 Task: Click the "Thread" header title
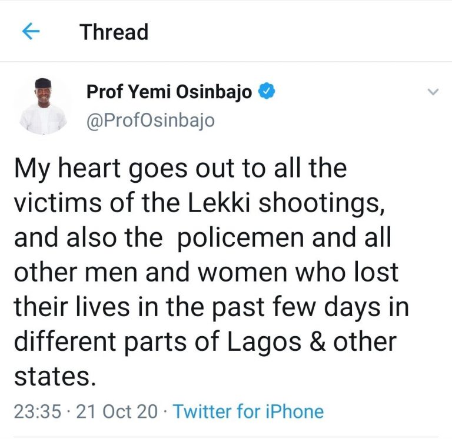pyautogui.click(x=114, y=32)
